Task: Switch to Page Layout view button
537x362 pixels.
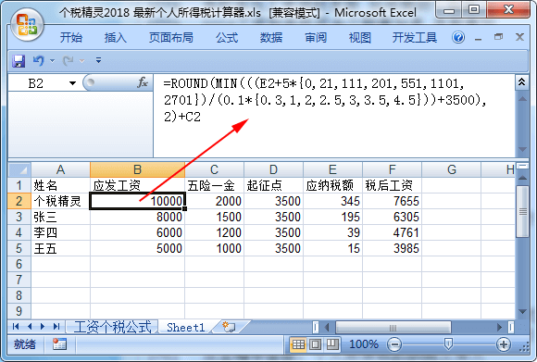Action: point(316,344)
